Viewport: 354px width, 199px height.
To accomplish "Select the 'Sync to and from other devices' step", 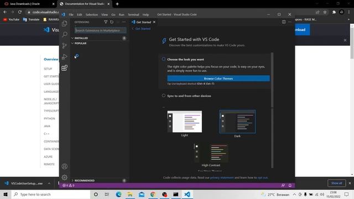I will [189, 96].
